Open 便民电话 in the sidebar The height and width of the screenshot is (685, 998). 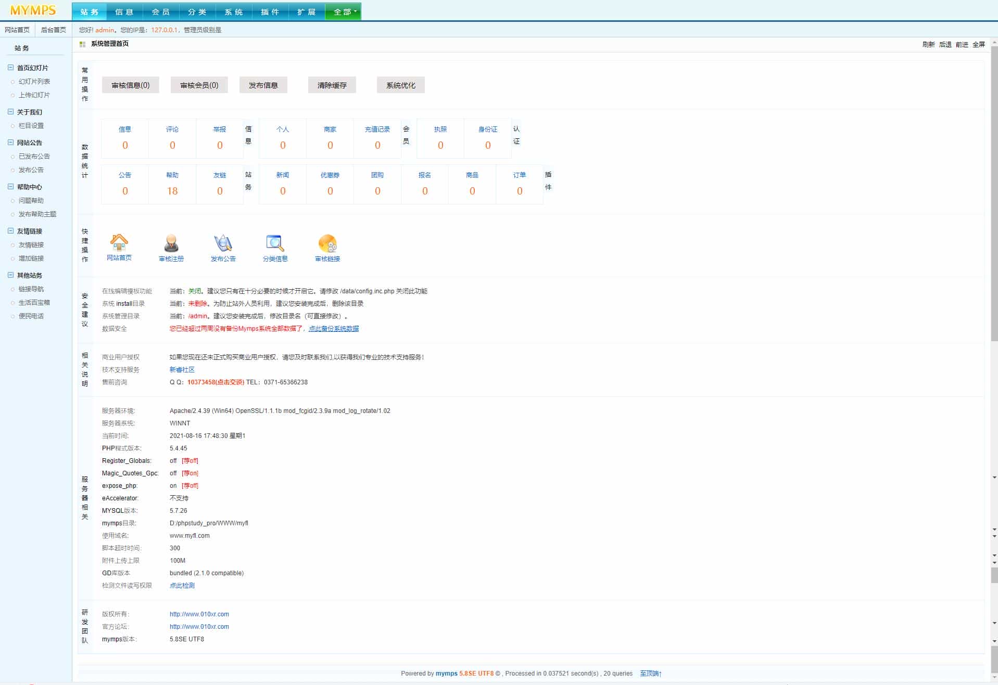click(x=31, y=316)
